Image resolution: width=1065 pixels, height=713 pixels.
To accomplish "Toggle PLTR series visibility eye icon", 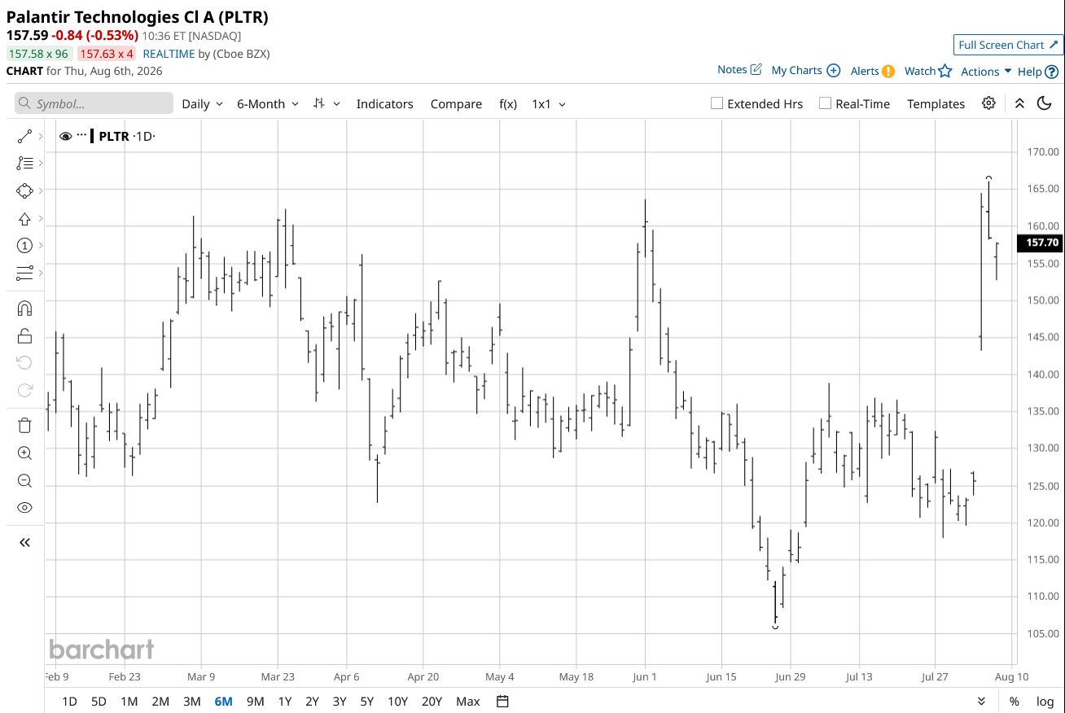I will [x=65, y=136].
